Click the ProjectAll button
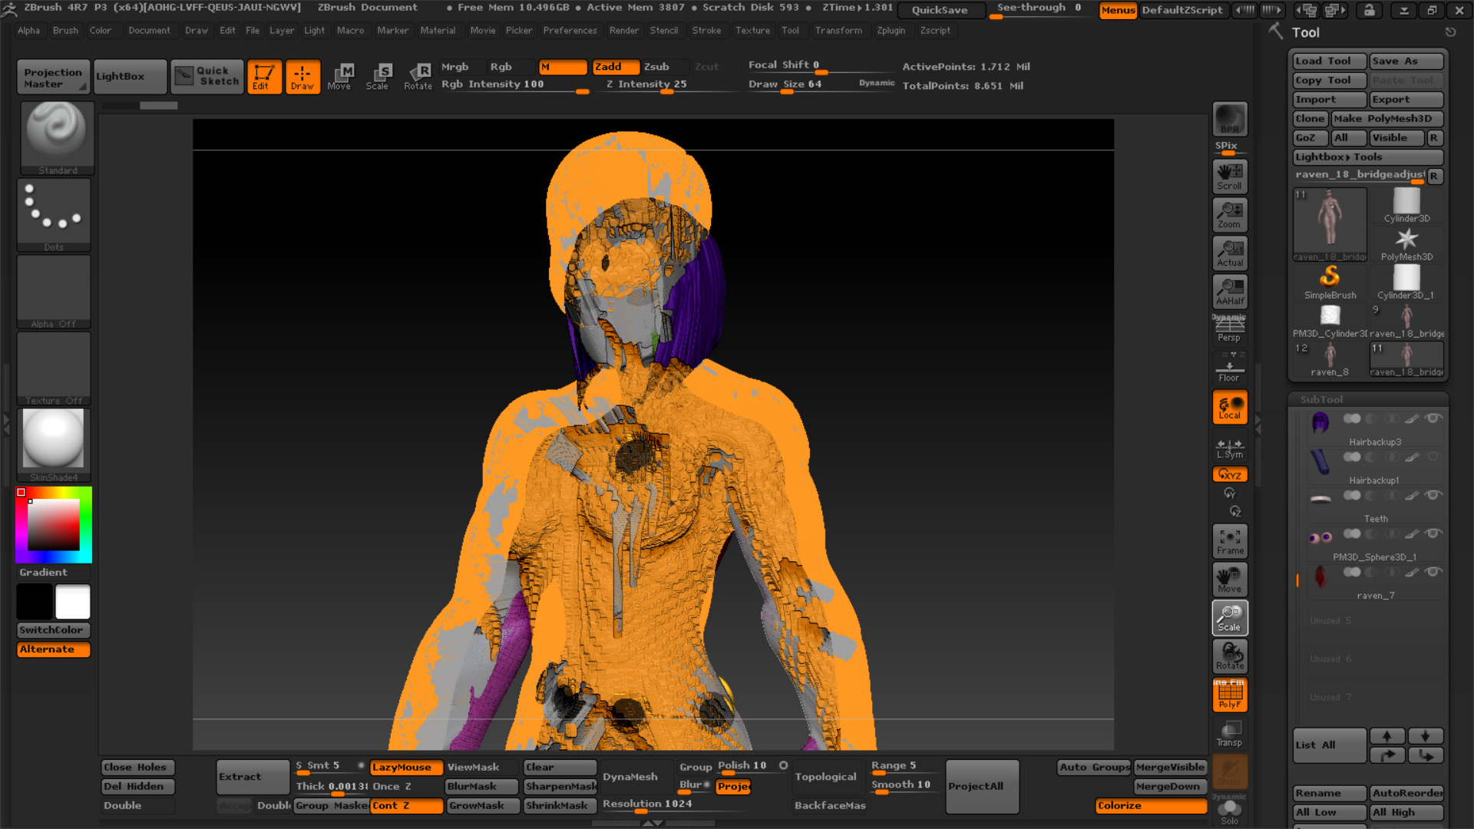This screenshot has width=1474, height=829. pos(980,786)
